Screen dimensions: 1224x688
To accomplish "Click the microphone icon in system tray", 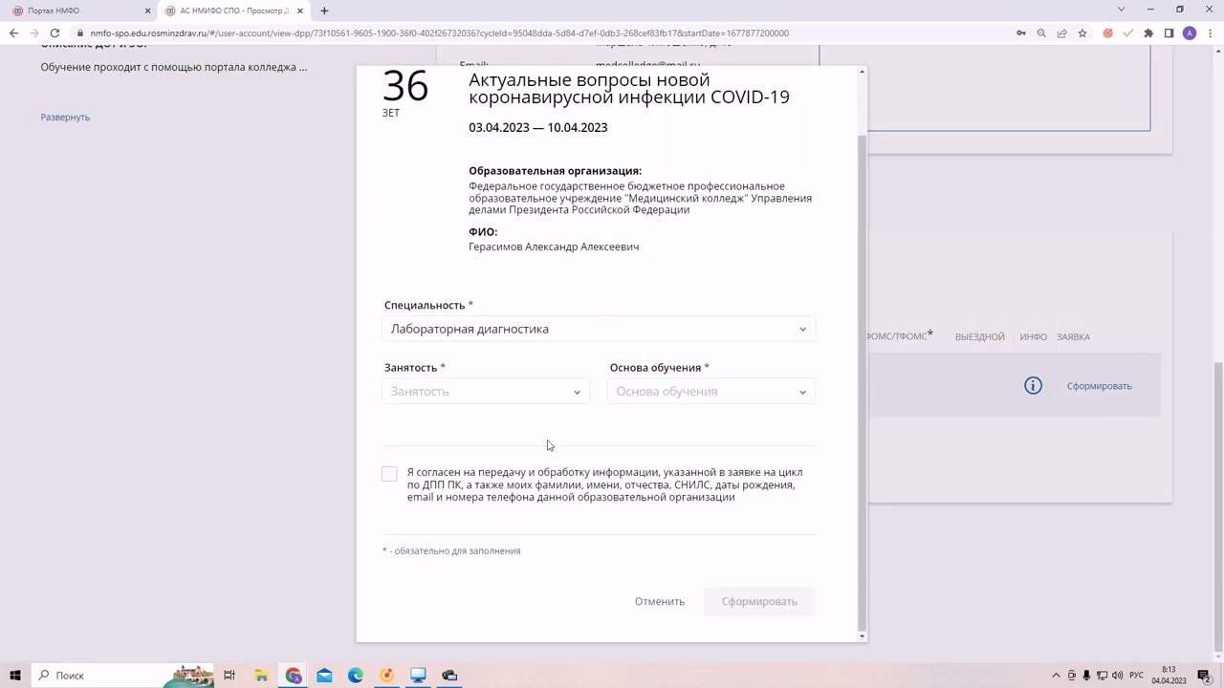I will coord(1086,676).
